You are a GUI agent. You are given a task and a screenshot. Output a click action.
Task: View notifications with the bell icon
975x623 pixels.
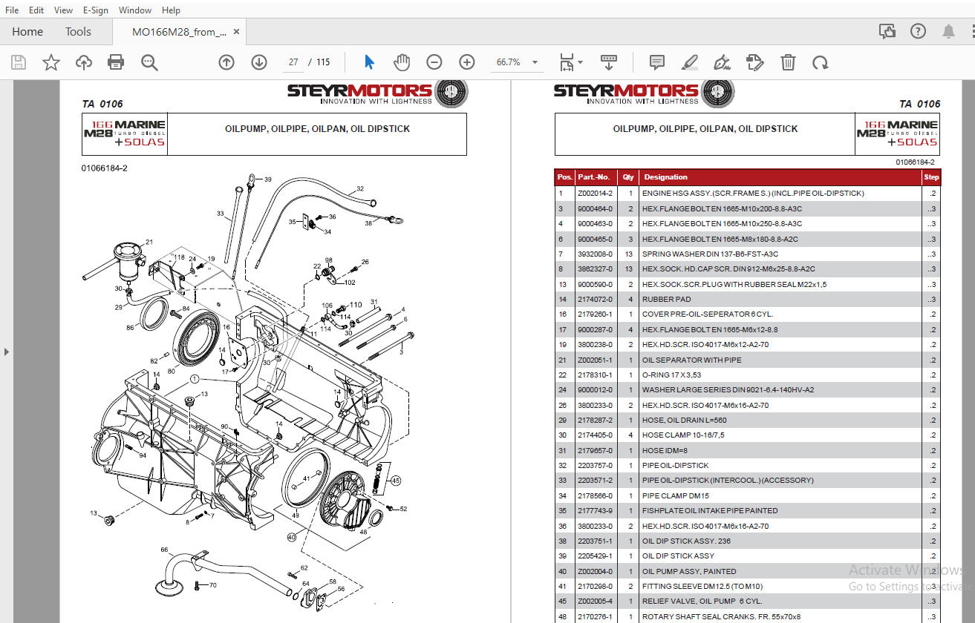[x=949, y=31]
